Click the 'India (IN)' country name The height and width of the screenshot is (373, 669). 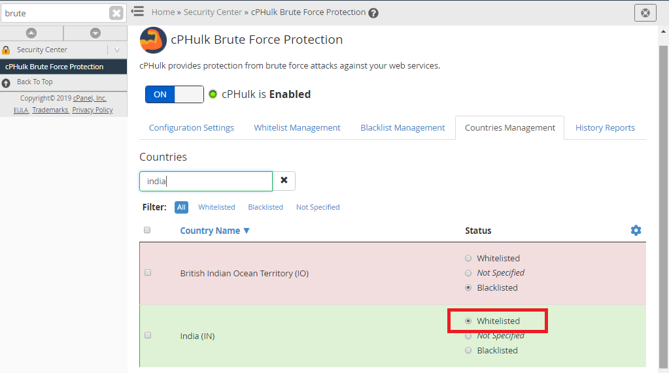[197, 336]
